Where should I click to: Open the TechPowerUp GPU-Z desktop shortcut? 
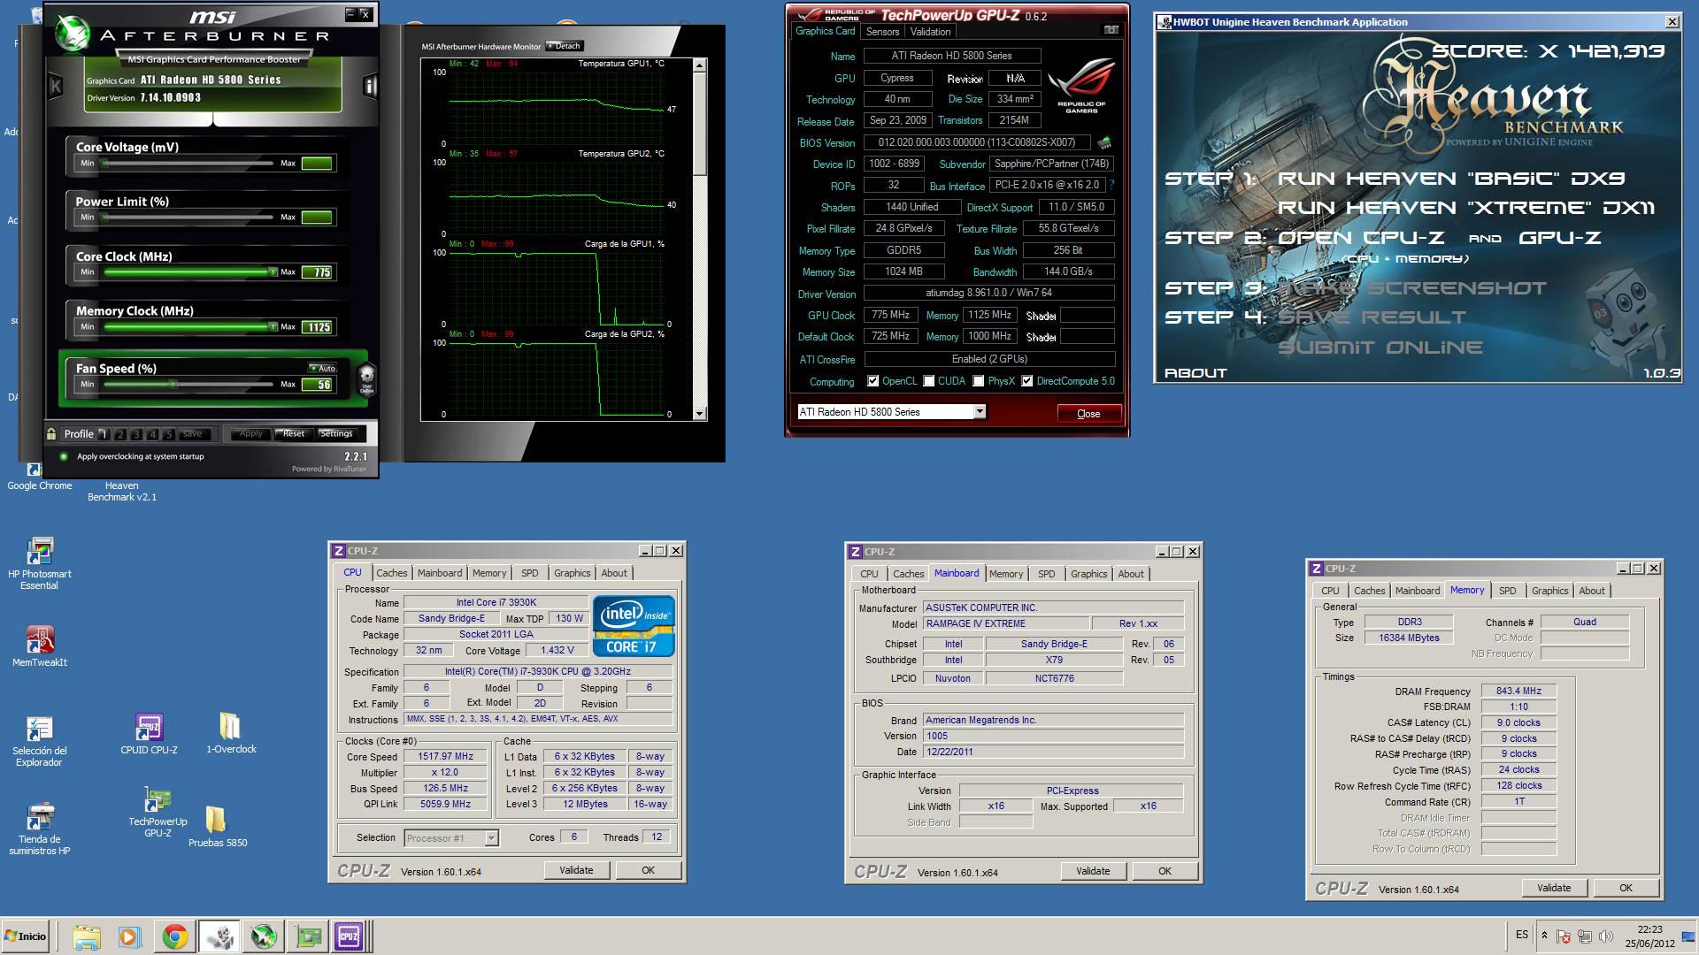tap(158, 812)
